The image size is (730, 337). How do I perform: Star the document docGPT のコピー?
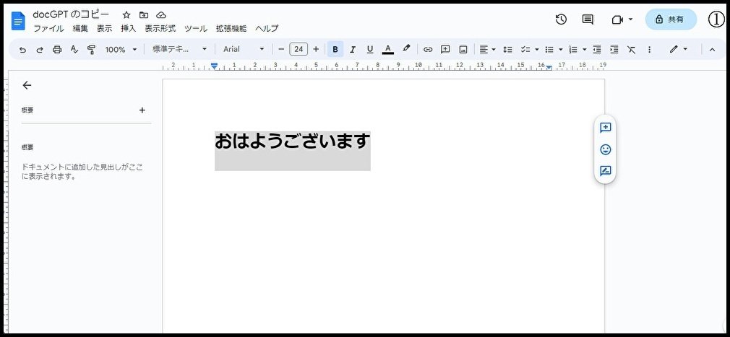pyautogui.click(x=126, y=15)
